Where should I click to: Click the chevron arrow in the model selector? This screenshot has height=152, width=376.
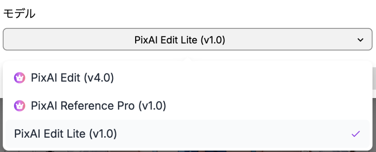point(361,40)
